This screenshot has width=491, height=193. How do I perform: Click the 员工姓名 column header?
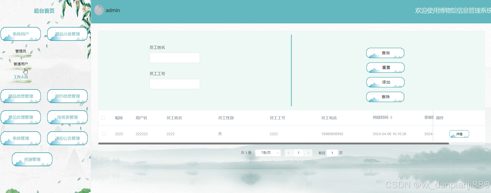pyautogui.click(x=174, y=118)
